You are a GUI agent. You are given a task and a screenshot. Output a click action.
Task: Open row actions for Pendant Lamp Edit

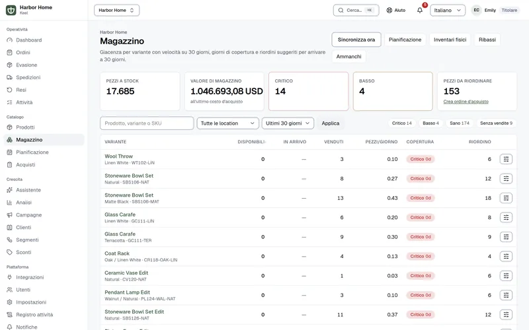coord(506,295)
